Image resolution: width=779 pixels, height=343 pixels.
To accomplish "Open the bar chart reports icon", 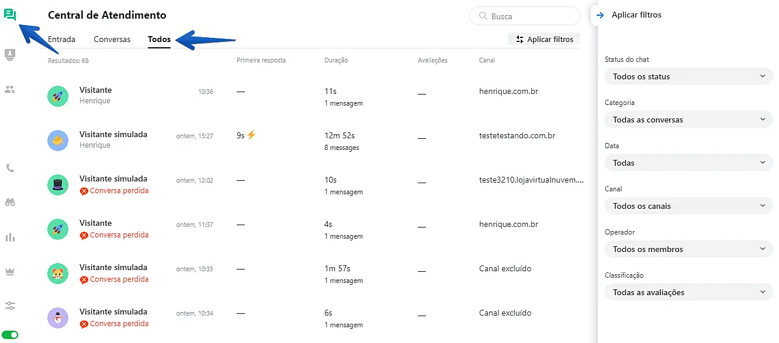I will (x=10, y=237).
